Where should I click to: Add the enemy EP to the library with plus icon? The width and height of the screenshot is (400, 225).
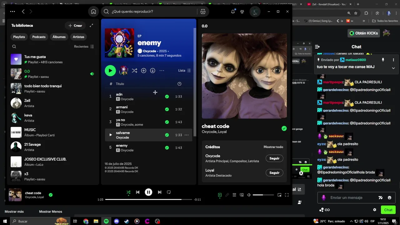coord(143,71)
